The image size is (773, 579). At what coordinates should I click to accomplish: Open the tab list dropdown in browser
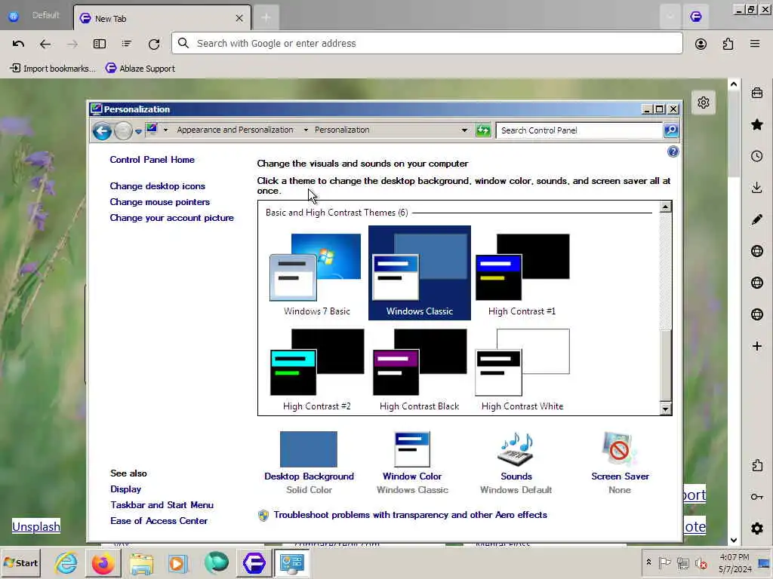pyautogui.click(x=670, y=17)
